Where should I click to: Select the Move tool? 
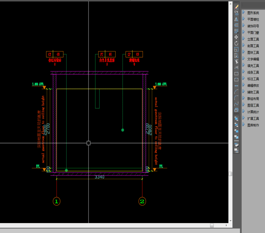(236, 37)
